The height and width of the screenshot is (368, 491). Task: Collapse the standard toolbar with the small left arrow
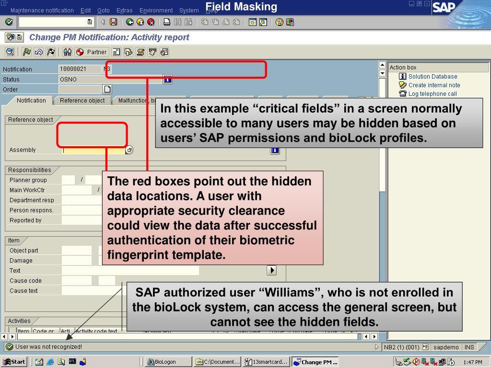(x=103, y=22)
